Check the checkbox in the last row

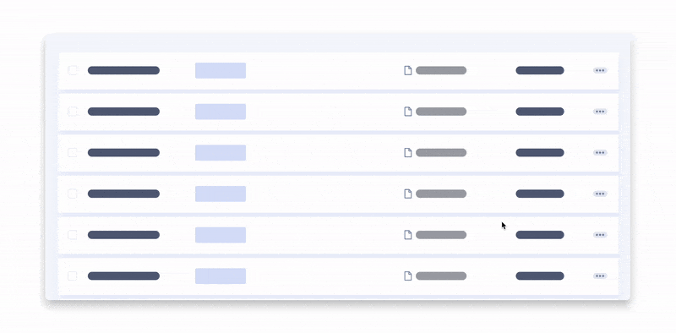tap(73, 276)
